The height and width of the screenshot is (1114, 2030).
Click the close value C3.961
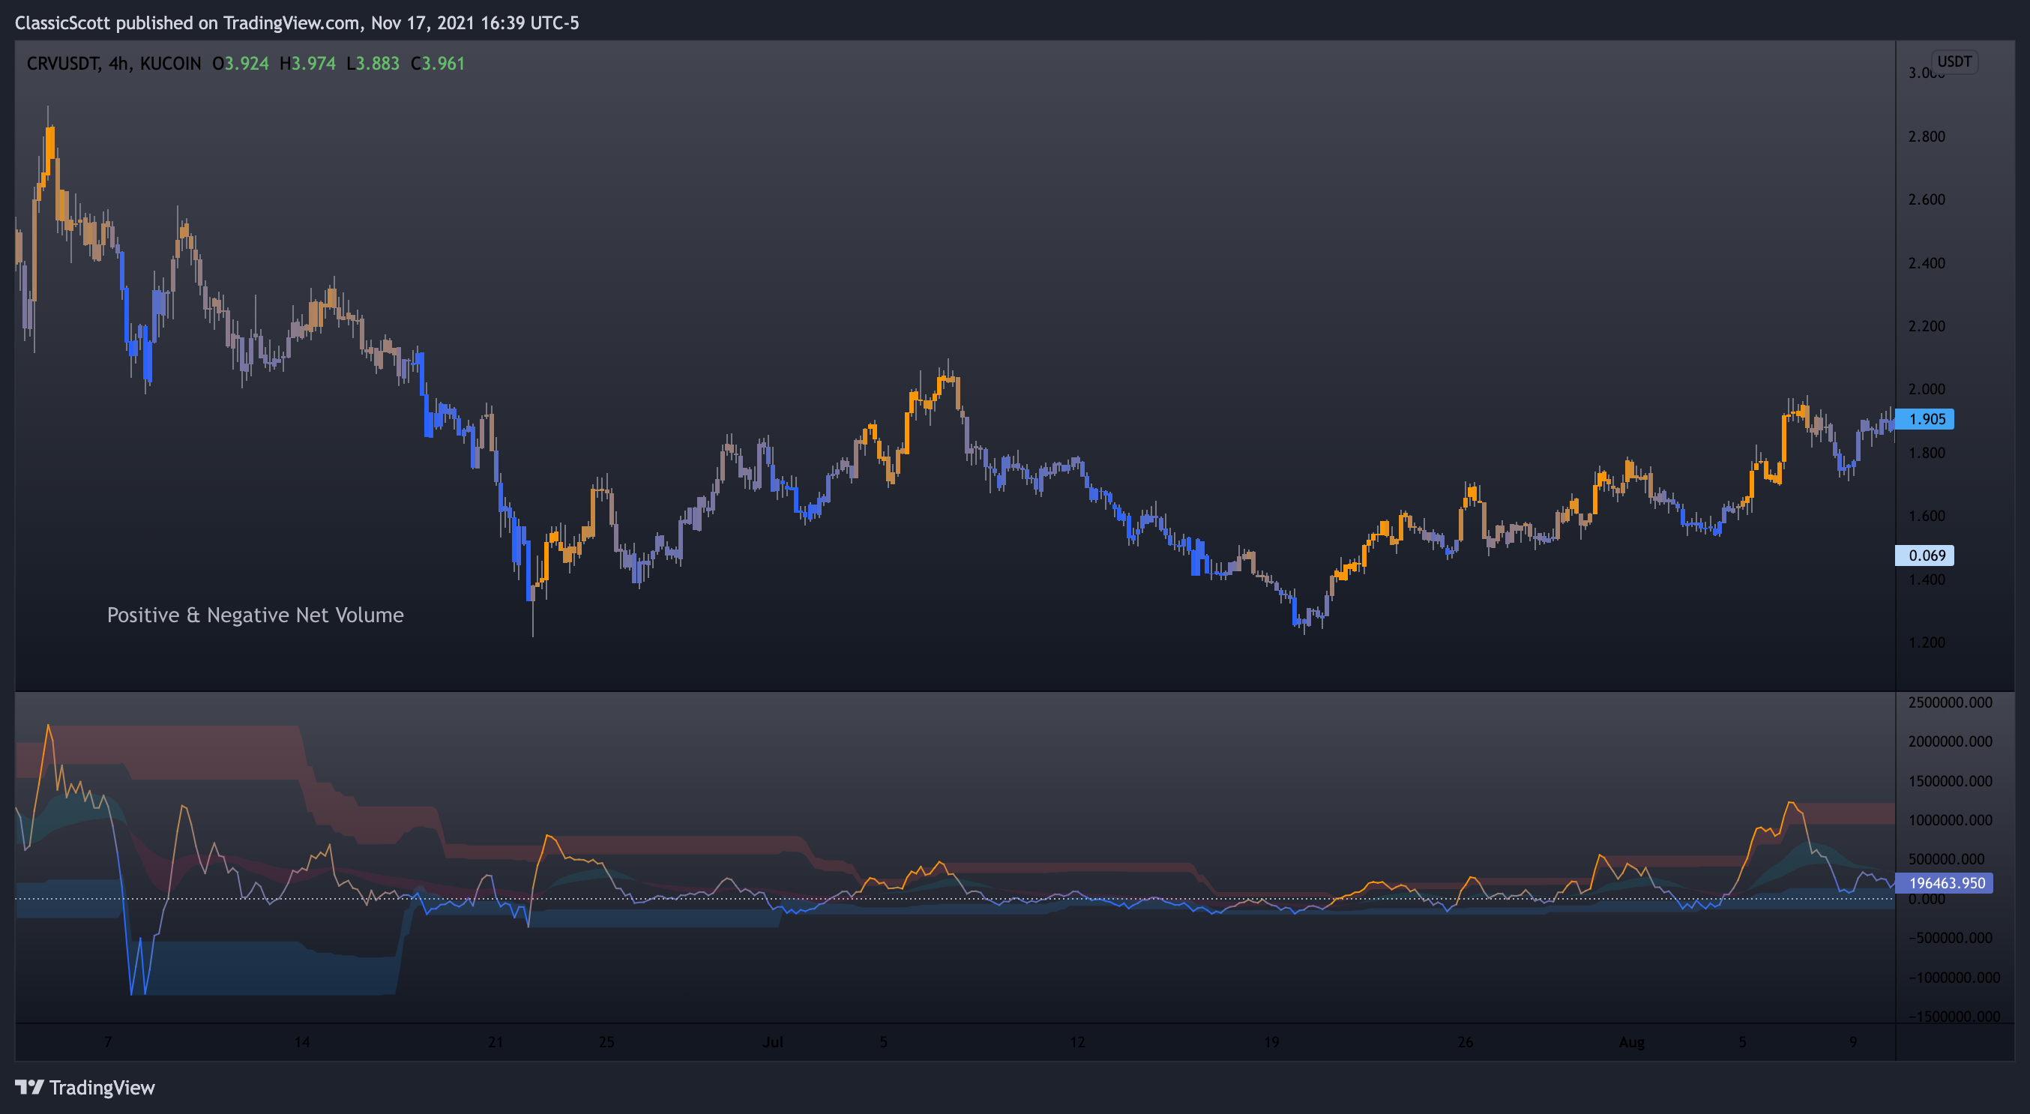tap(437, 64)
